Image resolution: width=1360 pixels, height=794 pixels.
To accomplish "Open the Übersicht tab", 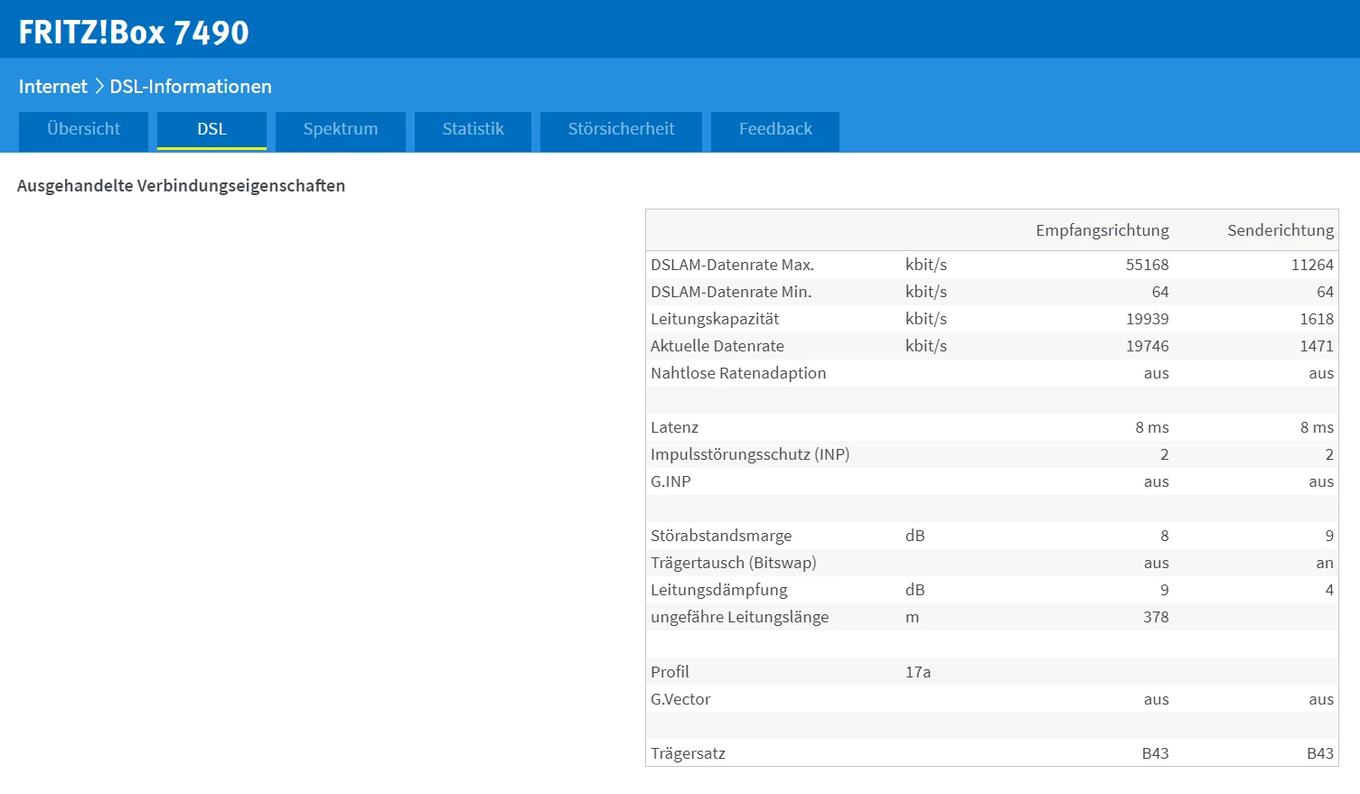I will click(83, 129).
